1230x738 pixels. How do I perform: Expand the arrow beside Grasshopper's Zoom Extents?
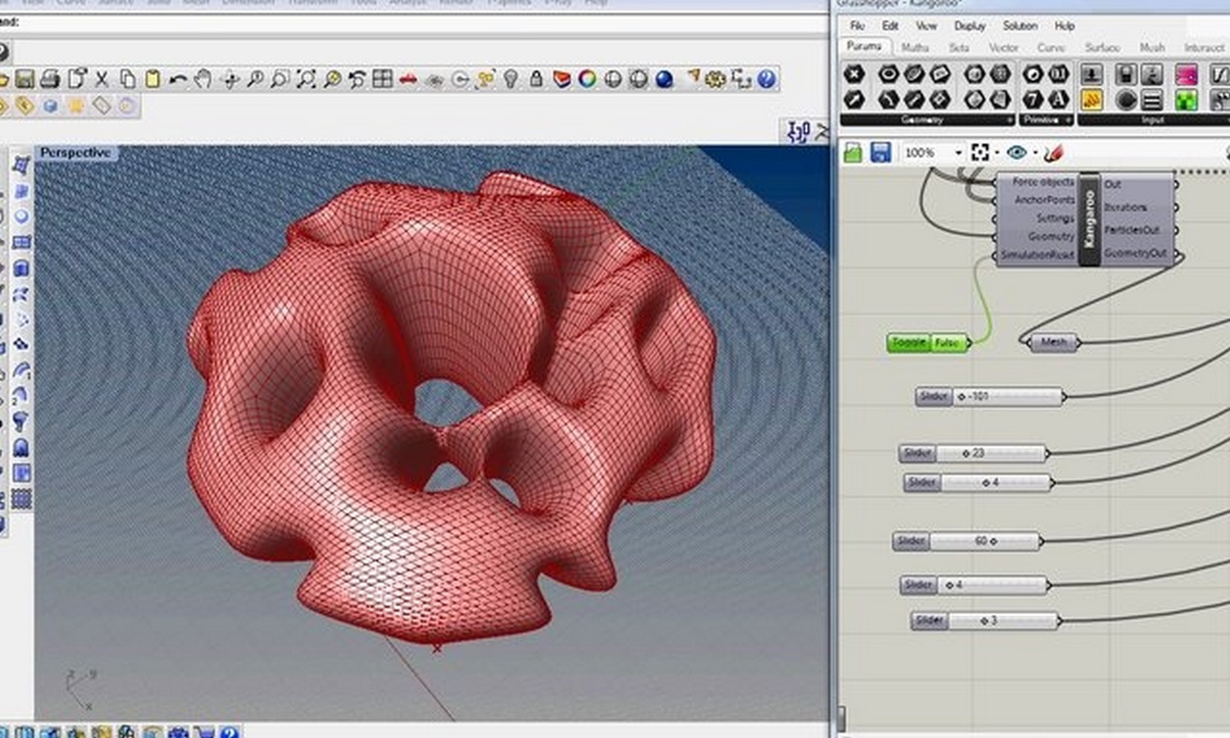click(996, 153)
